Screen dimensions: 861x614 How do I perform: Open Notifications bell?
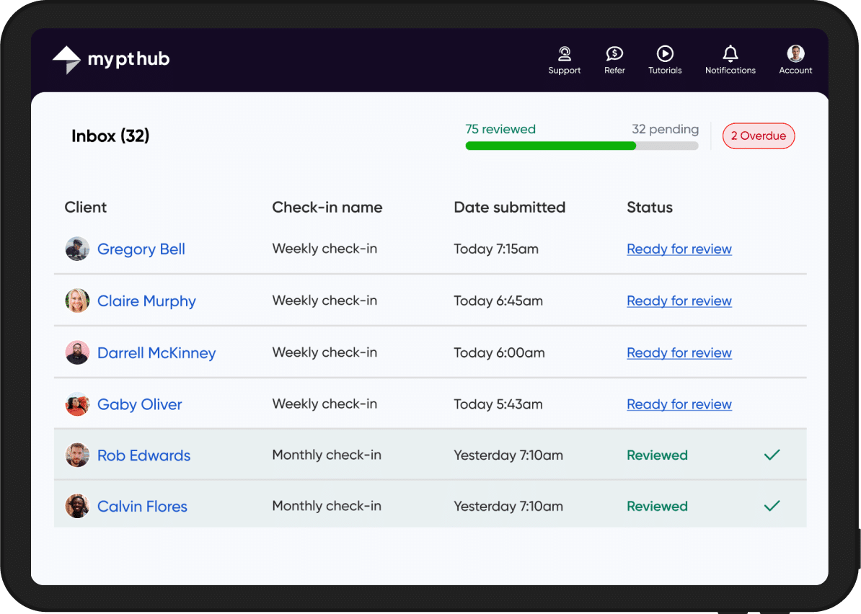pos(730,55)
